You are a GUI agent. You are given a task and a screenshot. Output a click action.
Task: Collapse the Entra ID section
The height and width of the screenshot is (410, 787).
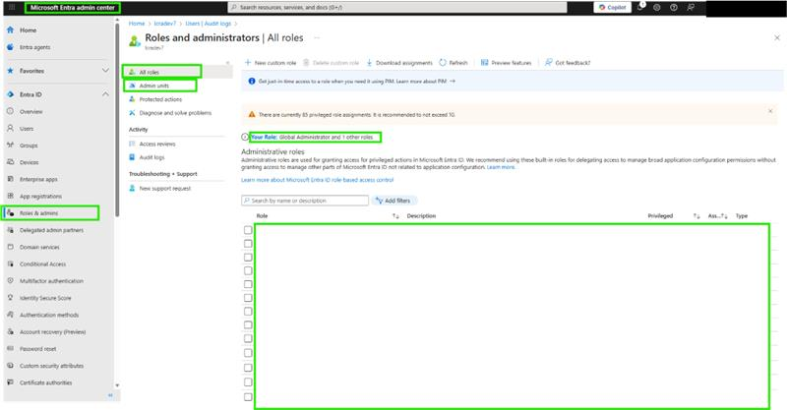pos(105,94)
